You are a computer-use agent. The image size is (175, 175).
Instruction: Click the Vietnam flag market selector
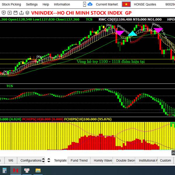tap(126, 4)
